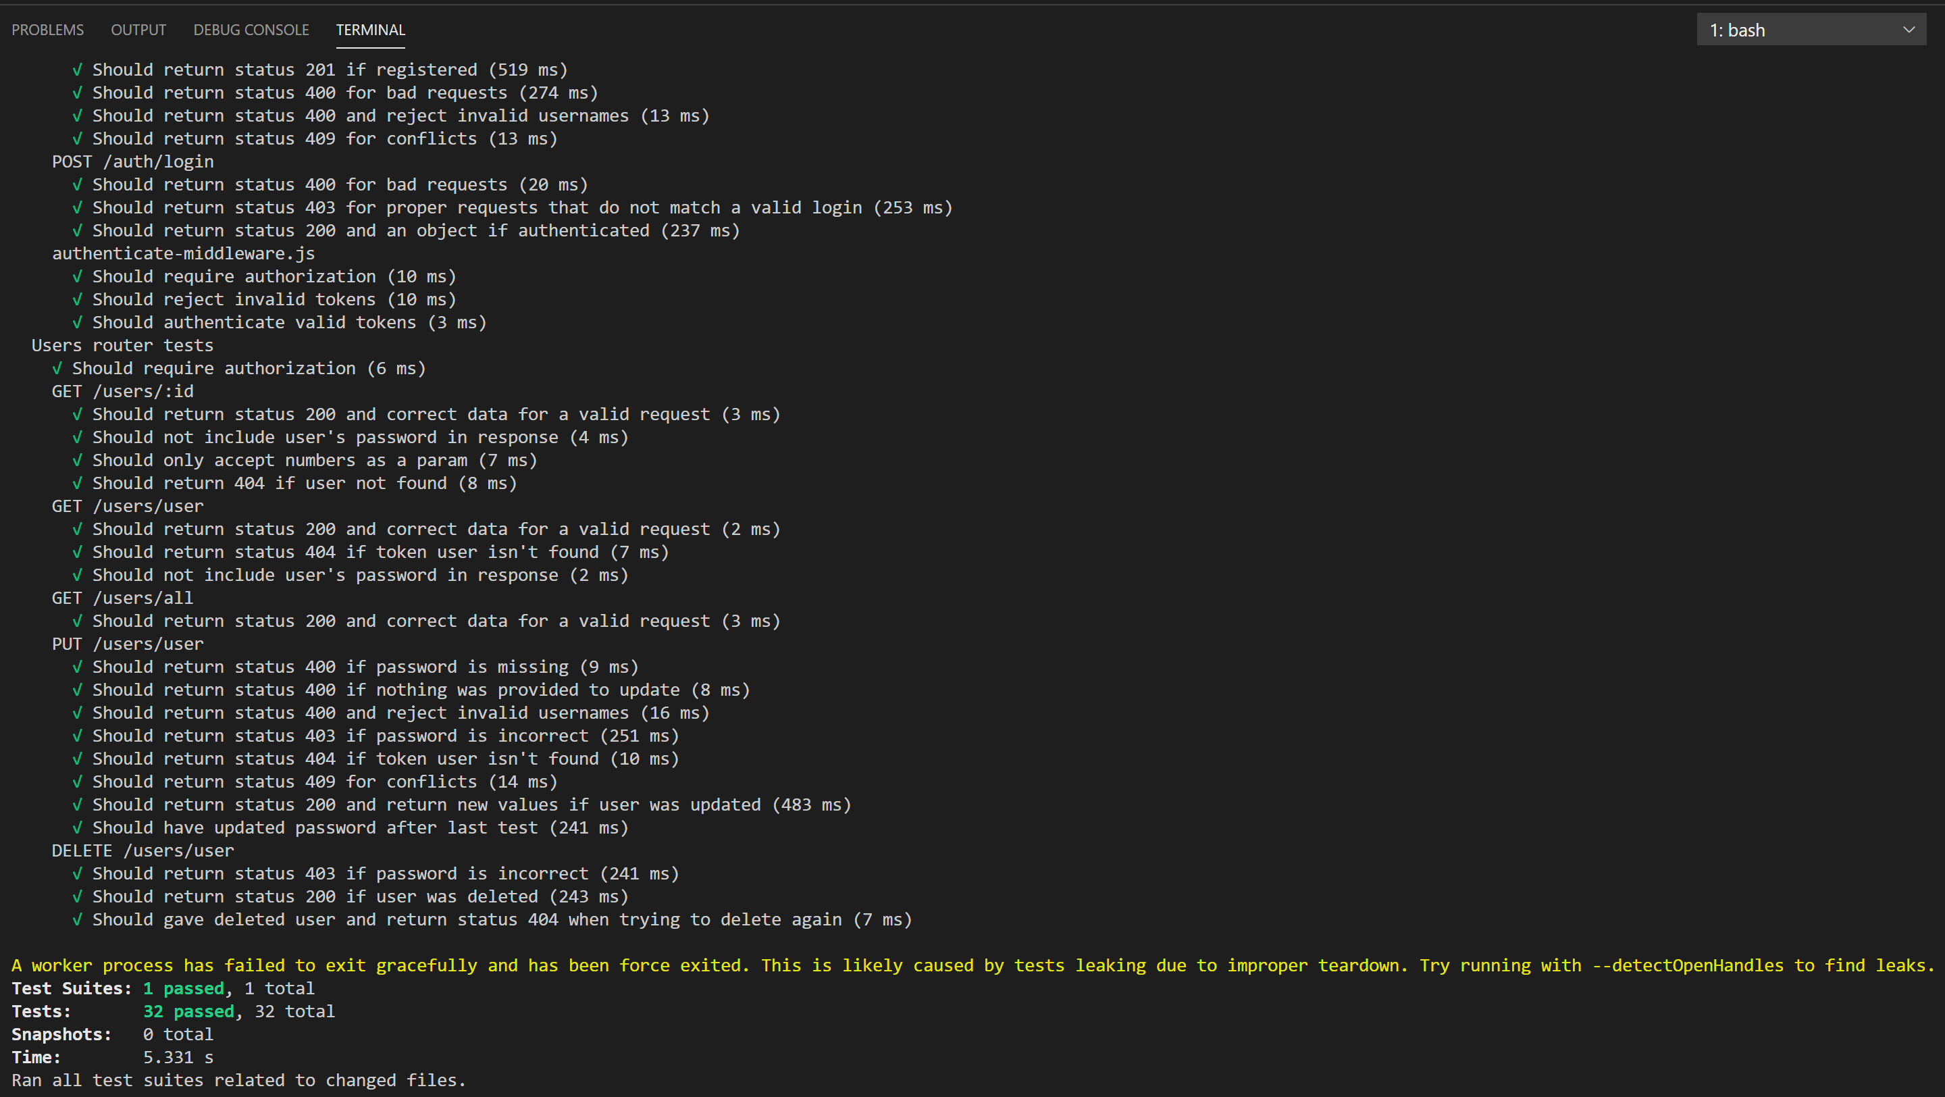Click 'Should require authorization (10 ms)' line
Image resolution: width=1945 pixels, height=1097 pixels.
point(264,276)
